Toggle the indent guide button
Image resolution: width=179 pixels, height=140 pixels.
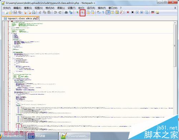pos(108,12)
